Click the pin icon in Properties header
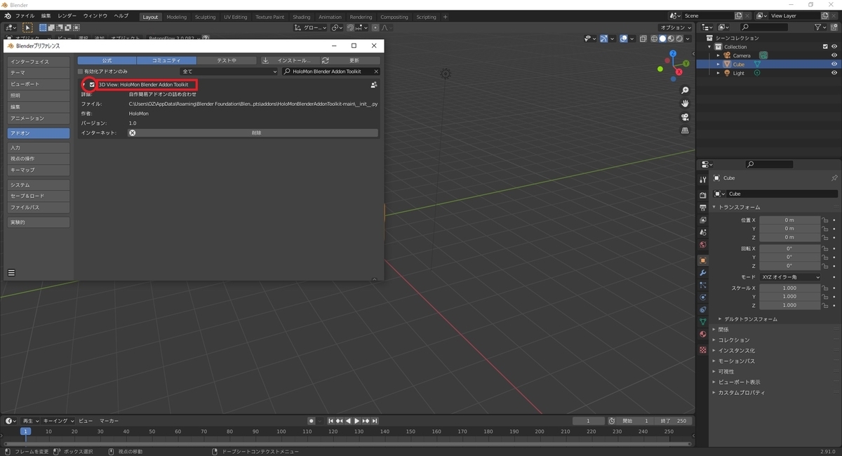This screenshot has height=456, width=842. point(834,178)
